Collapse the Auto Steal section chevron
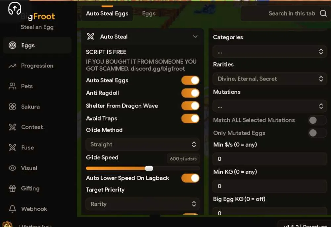Screen dimensions: 331x227 [x=195, y=36]
